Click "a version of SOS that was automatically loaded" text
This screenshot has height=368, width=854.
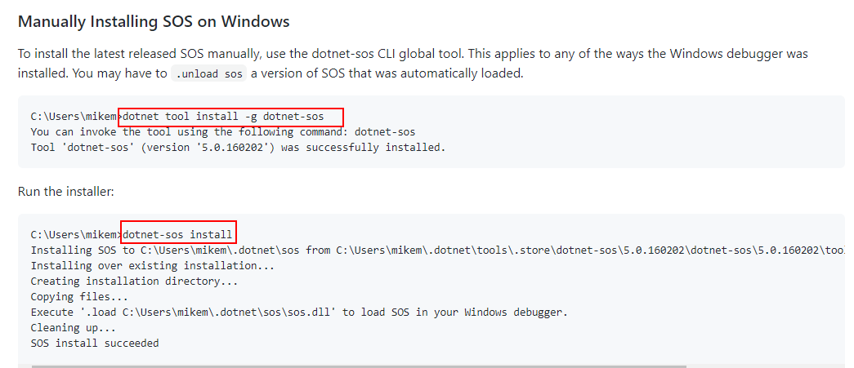pos(387,73)
